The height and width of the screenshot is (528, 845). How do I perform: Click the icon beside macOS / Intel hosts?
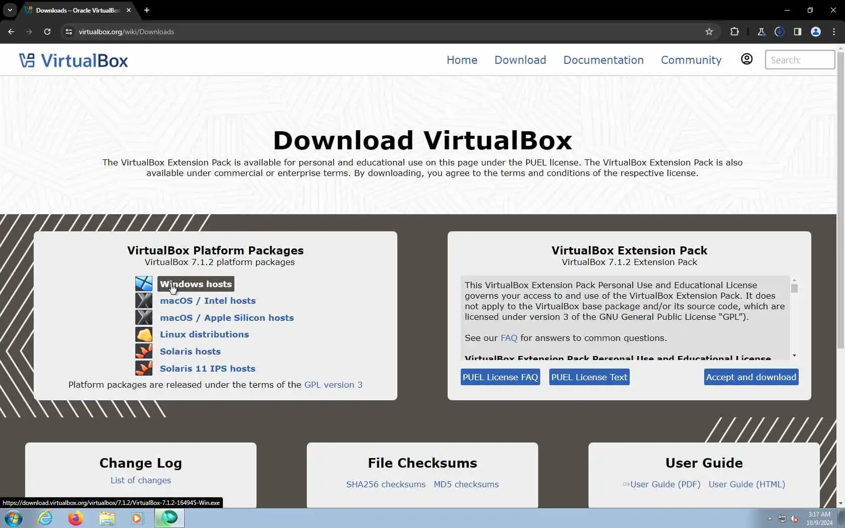(144, 301)
